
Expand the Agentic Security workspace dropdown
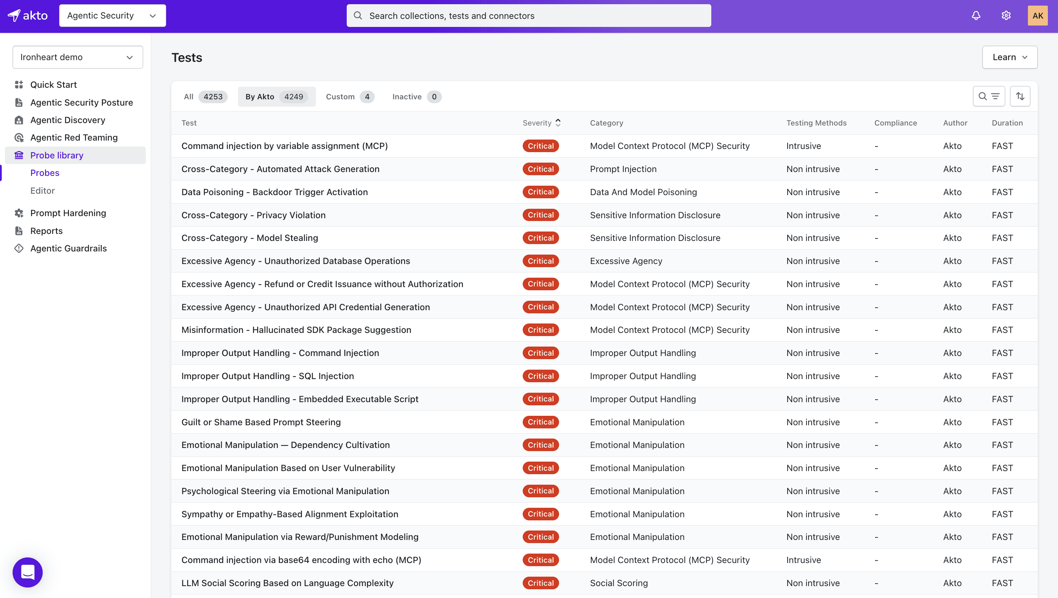point(112,16)
